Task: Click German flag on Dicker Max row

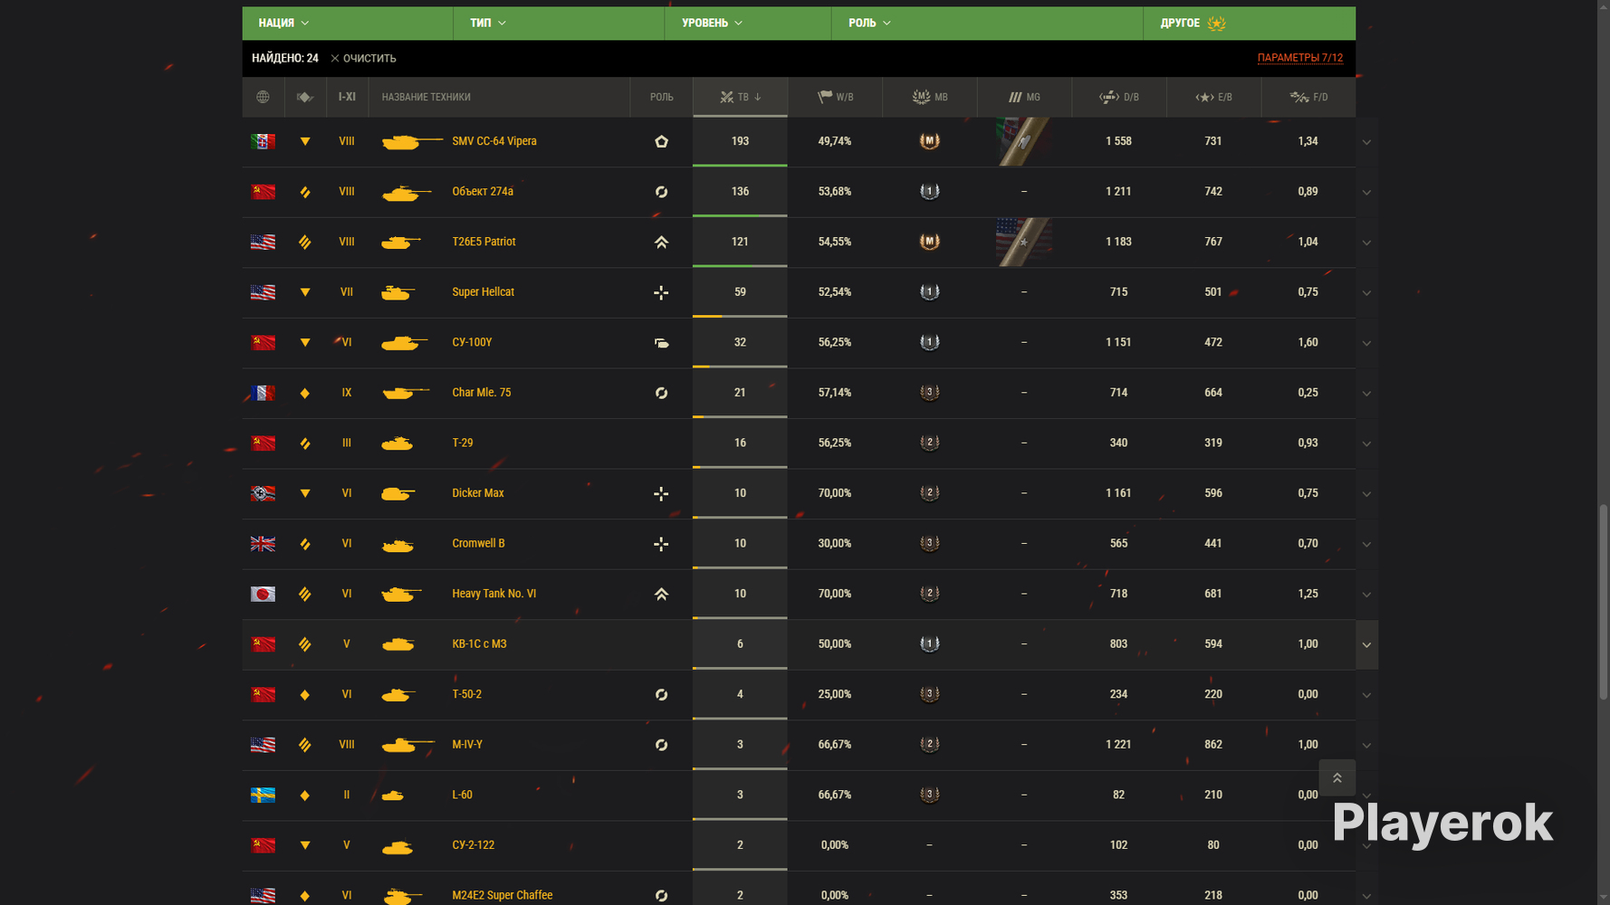Action: (x=263, y=493)
